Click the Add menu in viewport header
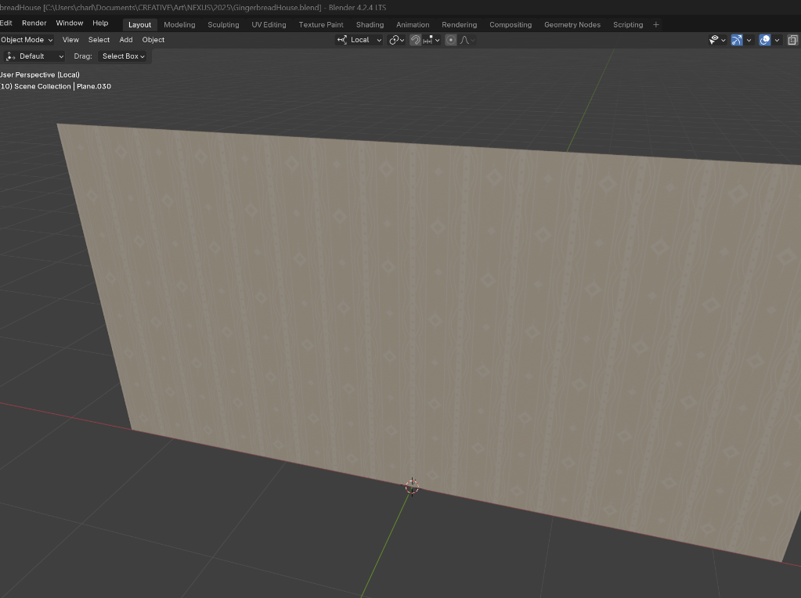This screenshot has height=598, width=801. (125, 40)
